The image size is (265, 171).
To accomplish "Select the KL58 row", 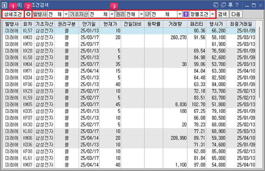I will [x=129, y=58].
